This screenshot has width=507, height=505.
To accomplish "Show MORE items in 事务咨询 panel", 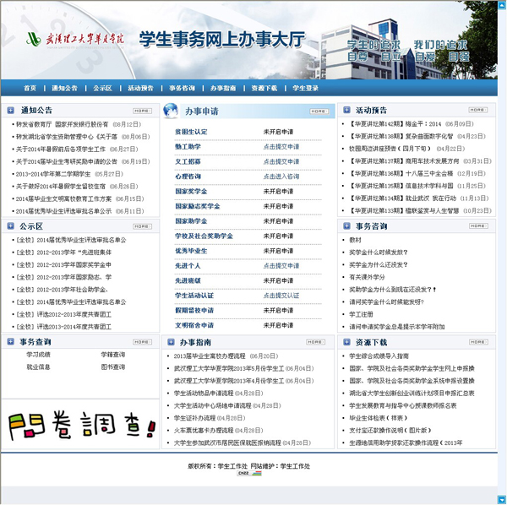I will point(477,226).
